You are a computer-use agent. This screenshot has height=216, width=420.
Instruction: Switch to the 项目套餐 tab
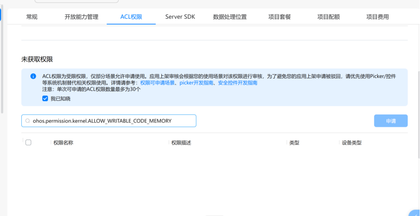[x=280, y=17]
